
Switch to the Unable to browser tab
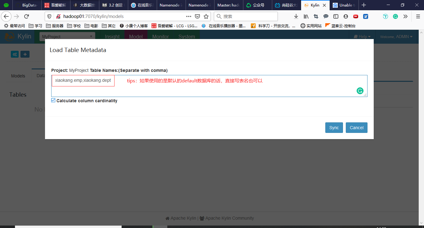(x=344, y=5)
